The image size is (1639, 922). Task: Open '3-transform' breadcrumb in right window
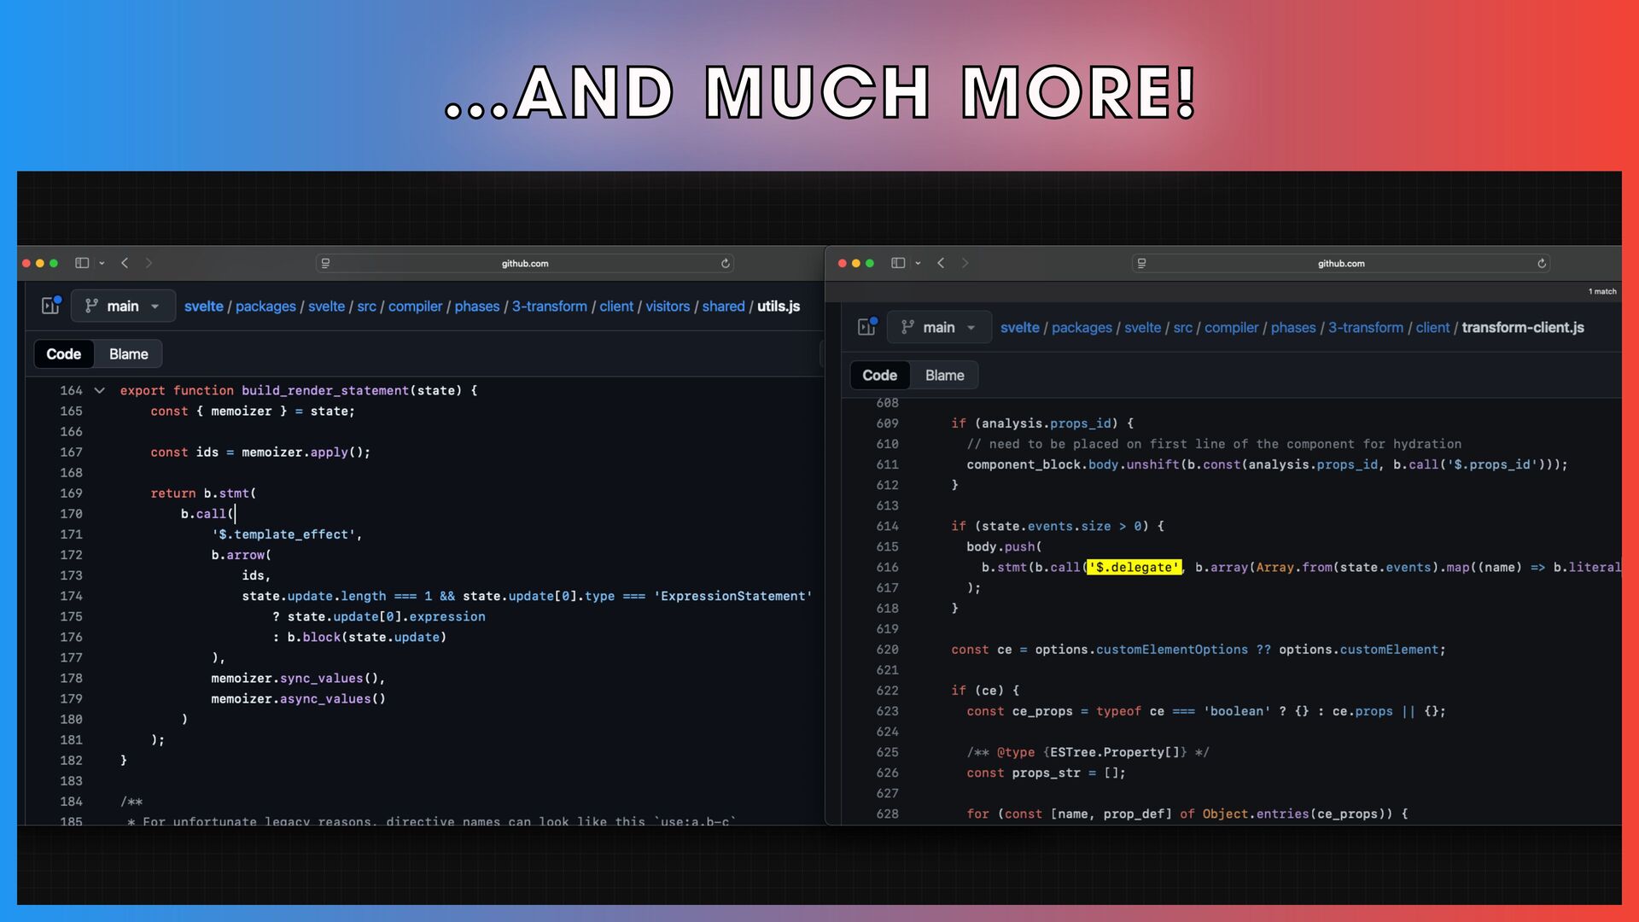coord(1365,327)
